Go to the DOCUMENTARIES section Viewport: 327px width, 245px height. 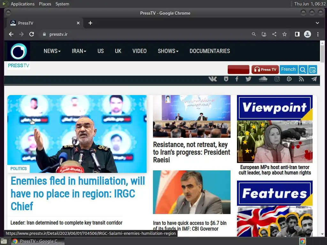tap(210, 51)
